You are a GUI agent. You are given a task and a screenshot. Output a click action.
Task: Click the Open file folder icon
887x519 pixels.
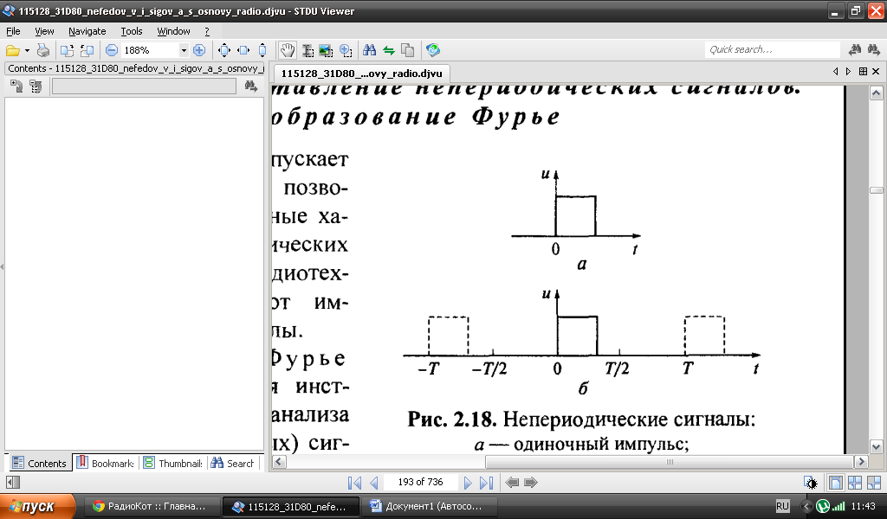(x=12, y=51)
